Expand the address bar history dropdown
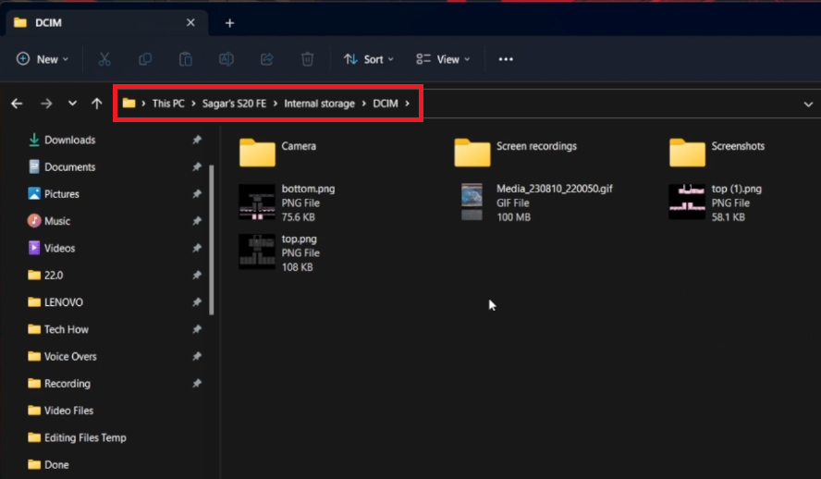This screenshot has width=821, height=479. click(809, 104)
